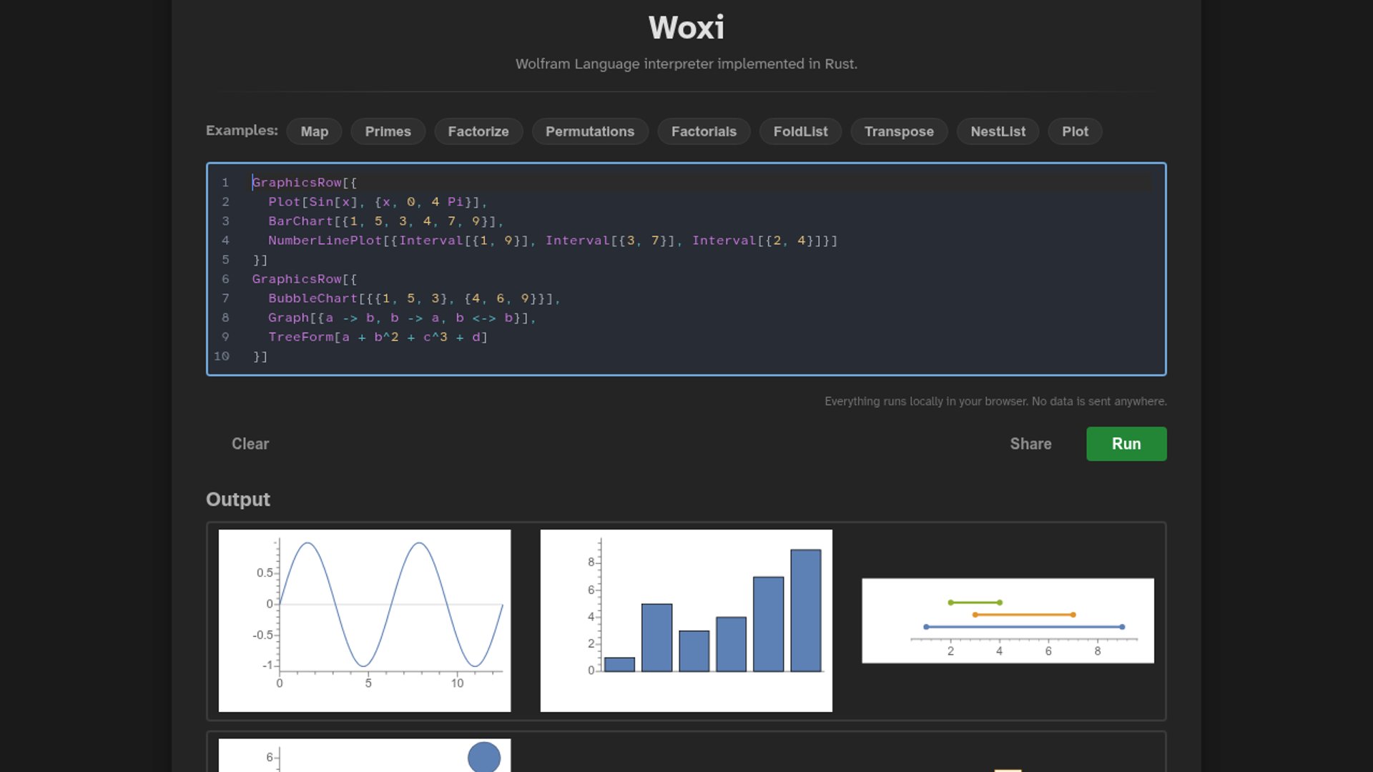
Task: Select the sine wave plot output
Action: tap(365, 620)
